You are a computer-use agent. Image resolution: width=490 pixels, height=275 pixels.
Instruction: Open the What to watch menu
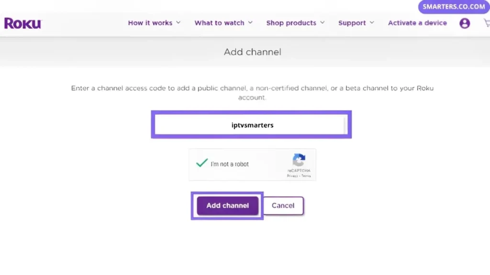click(x=219, y=23)
